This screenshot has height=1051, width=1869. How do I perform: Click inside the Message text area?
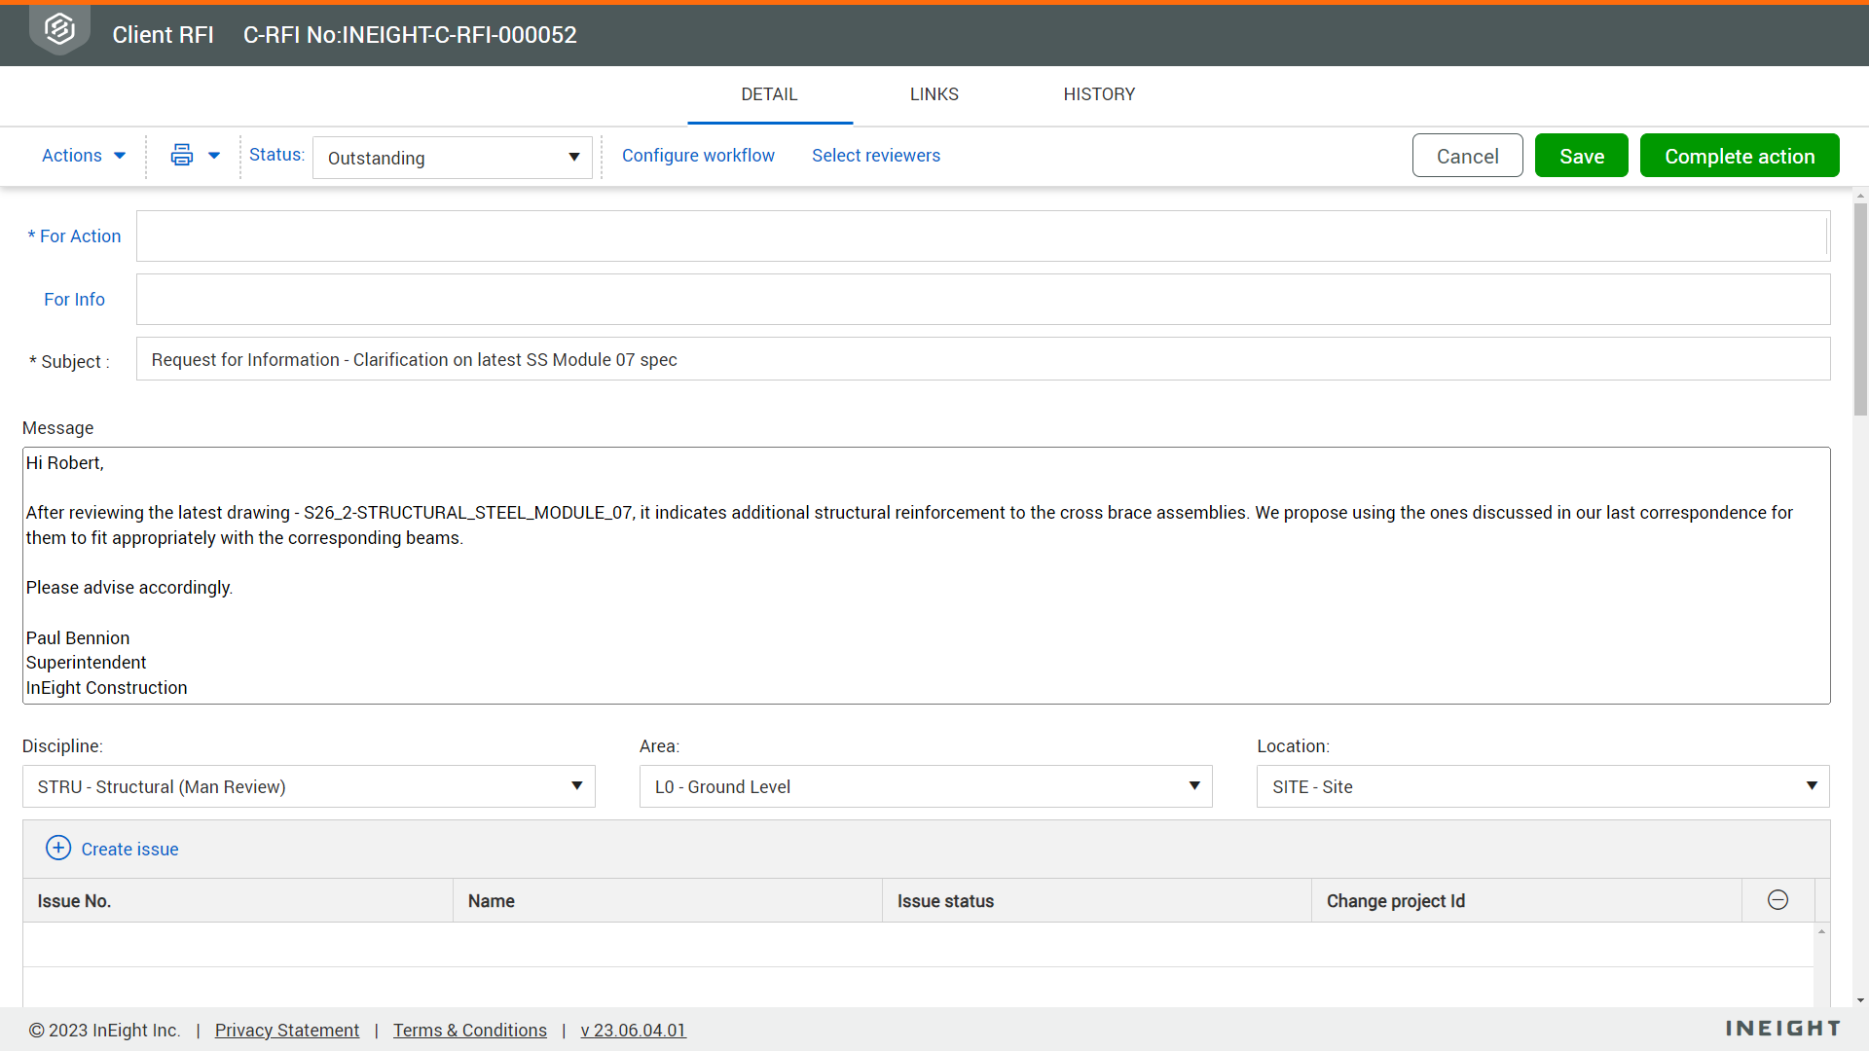coord(926,575)
